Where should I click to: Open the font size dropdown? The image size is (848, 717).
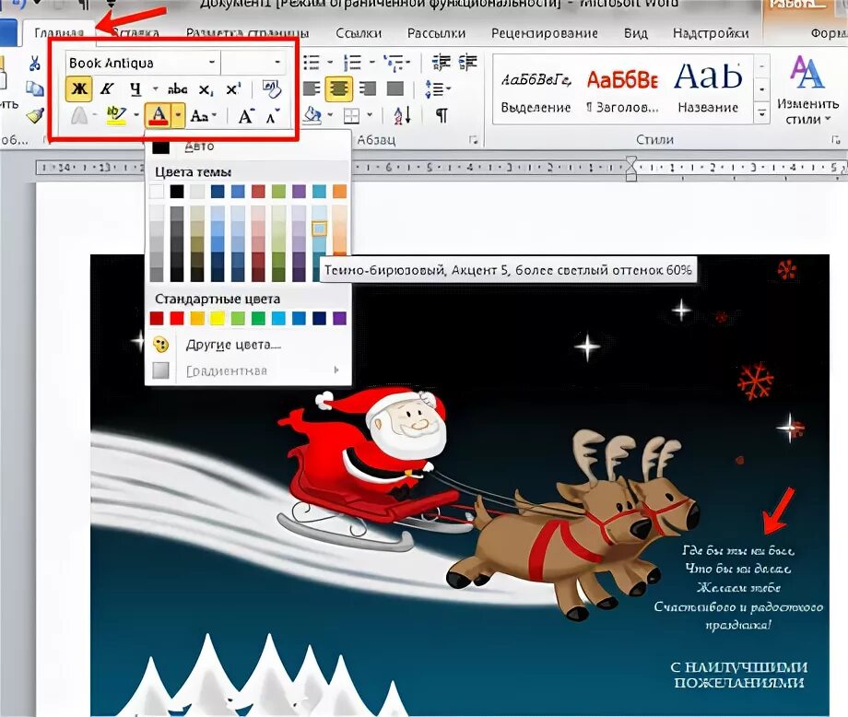coord(278,62)
